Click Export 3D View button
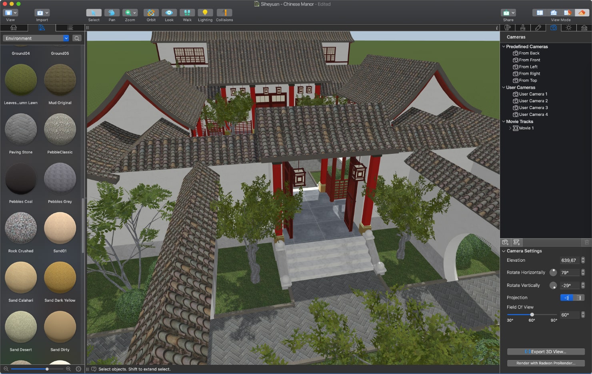Viewport: 592px width, 374px height. [546, 352]
